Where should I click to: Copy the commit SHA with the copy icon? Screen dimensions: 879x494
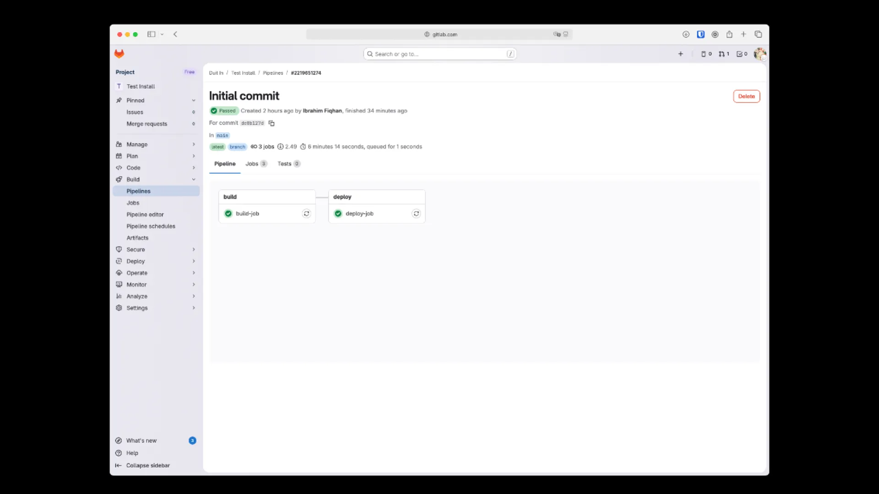[x=271, y=123]
